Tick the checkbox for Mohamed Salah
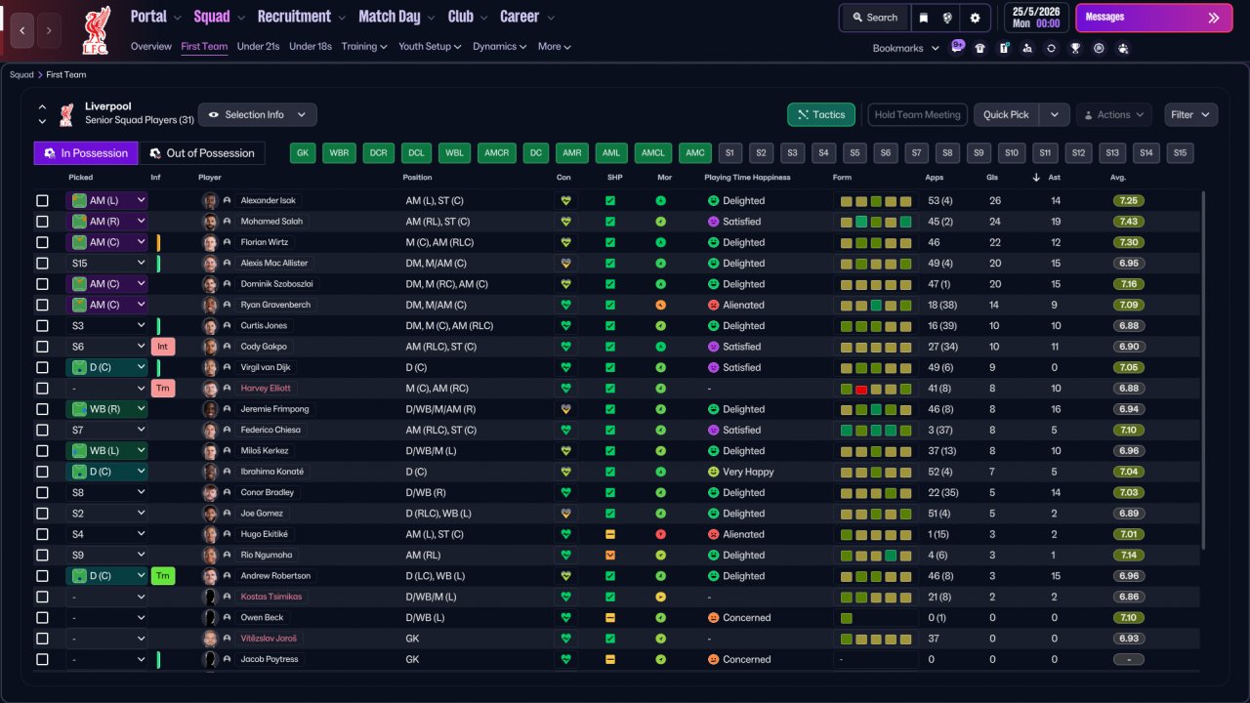 [x=42, y=222]
